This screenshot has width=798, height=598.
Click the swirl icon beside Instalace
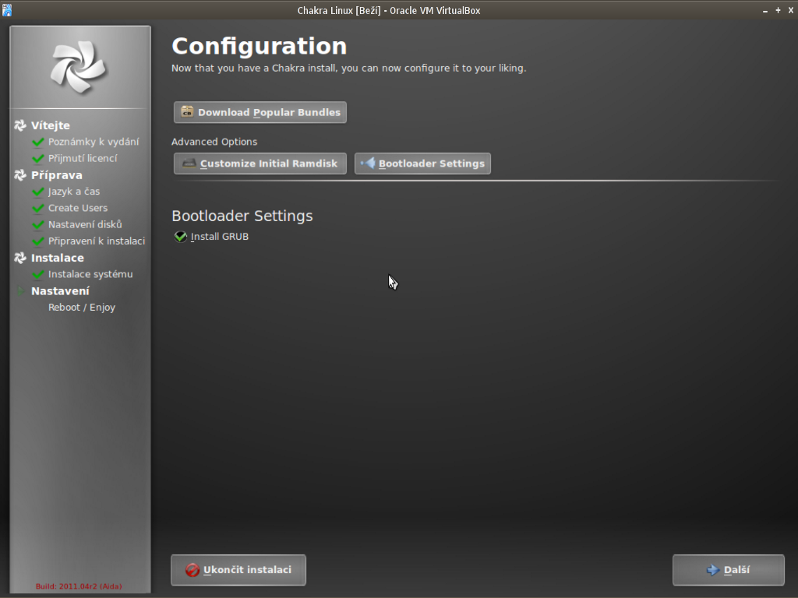coord(20,258)
